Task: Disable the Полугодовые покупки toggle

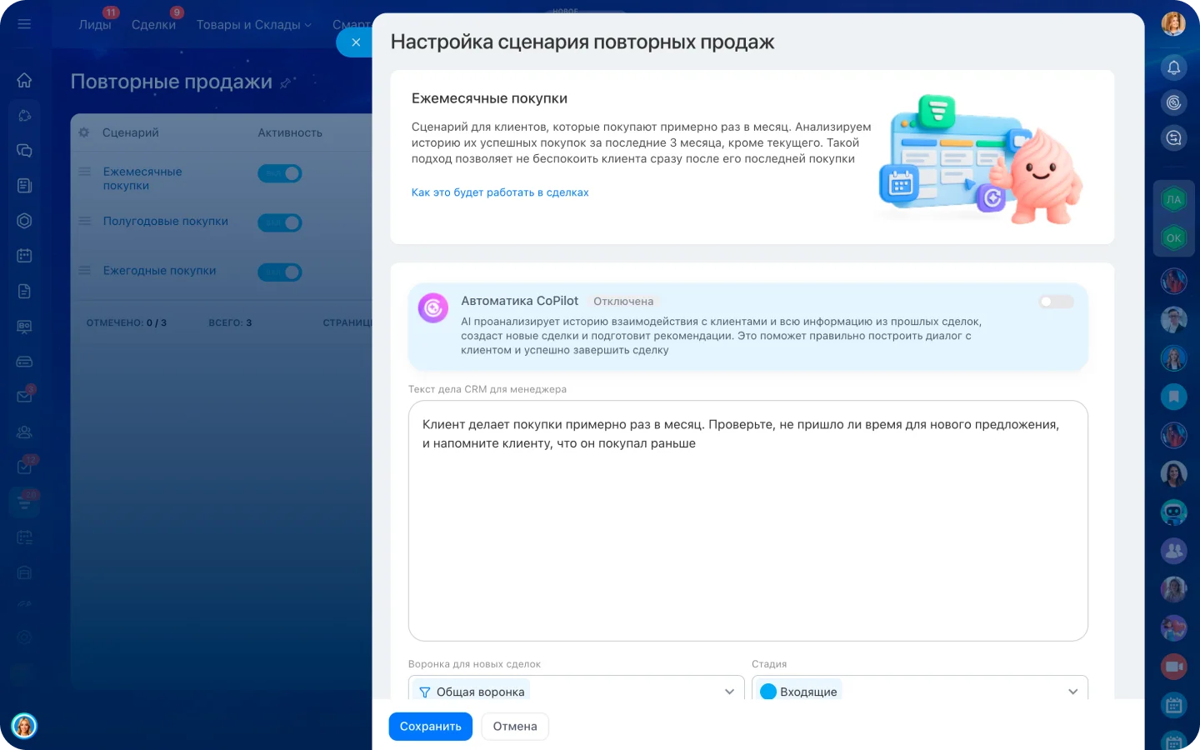Action: pos(280,222)
